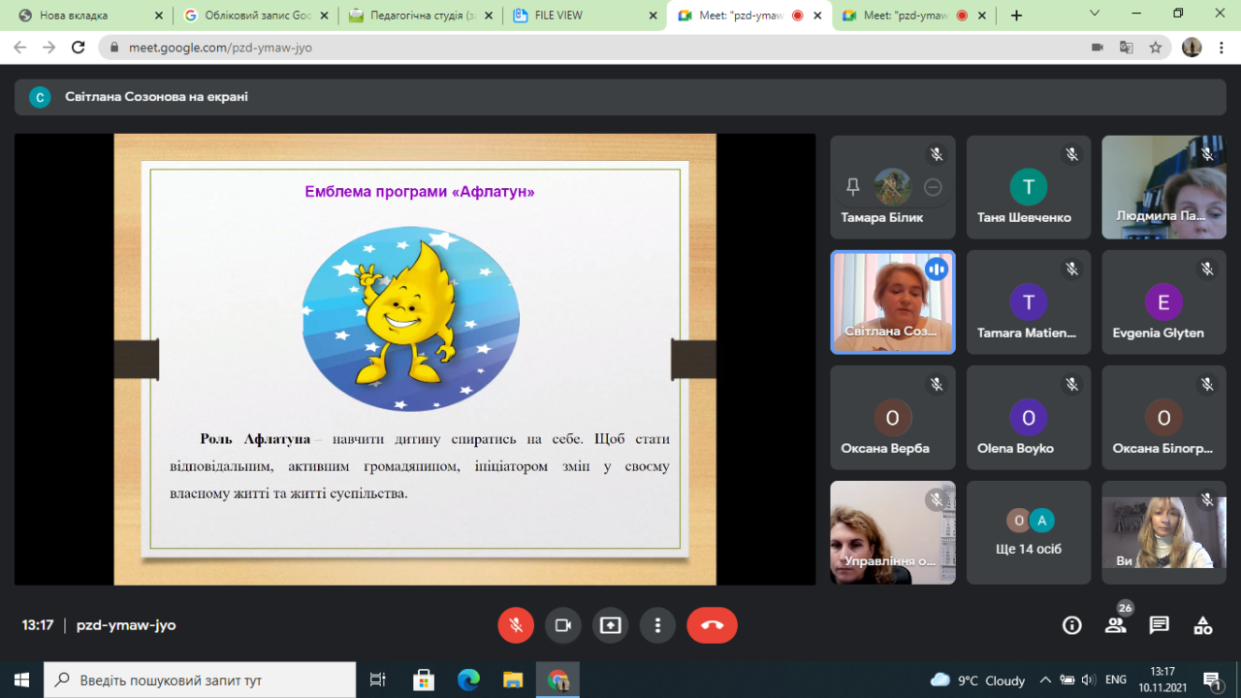Click the muted mic icon on Управління tile
The height and width of the screenshot is (698, 1241).
tap(937, 500)
